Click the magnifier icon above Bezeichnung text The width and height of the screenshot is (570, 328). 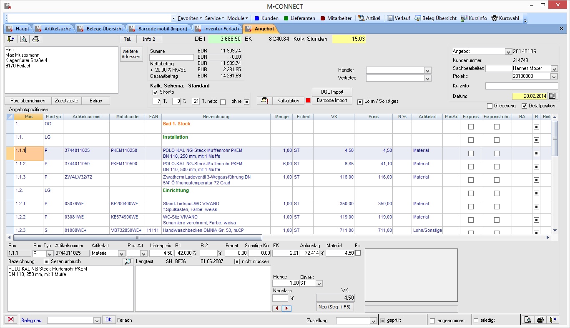tap(127, 261)
